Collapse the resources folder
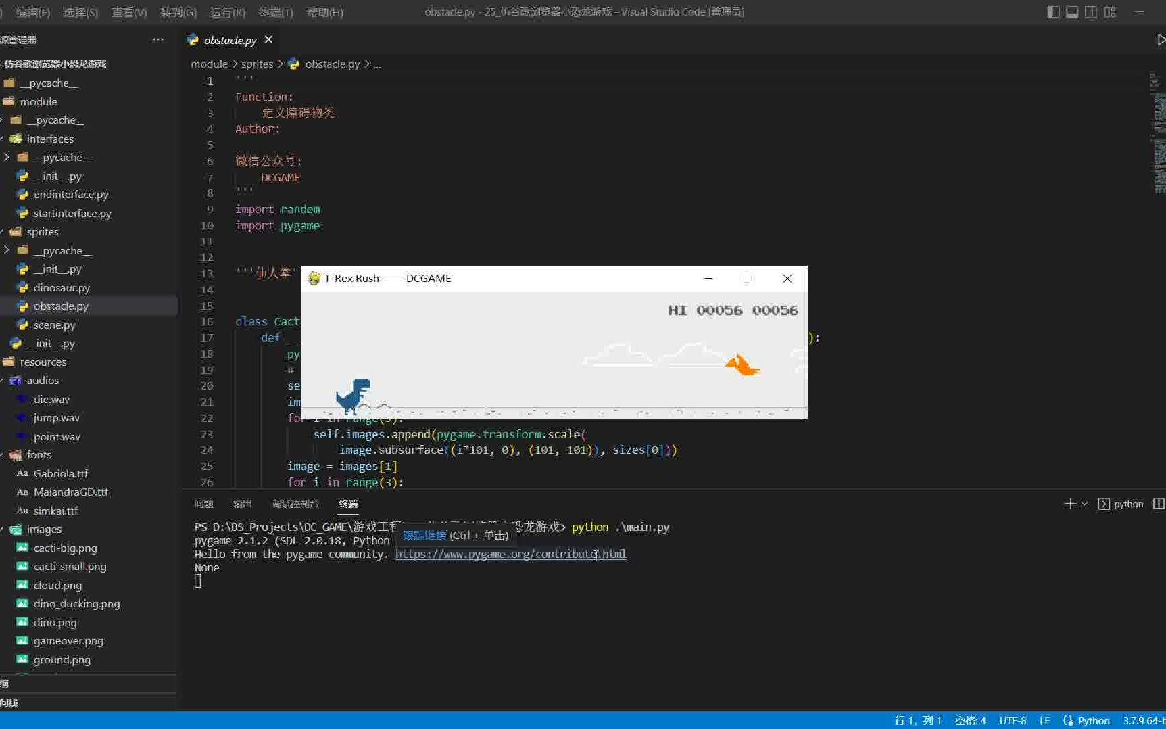1166x729 pixels. click(x=43, y=362)
